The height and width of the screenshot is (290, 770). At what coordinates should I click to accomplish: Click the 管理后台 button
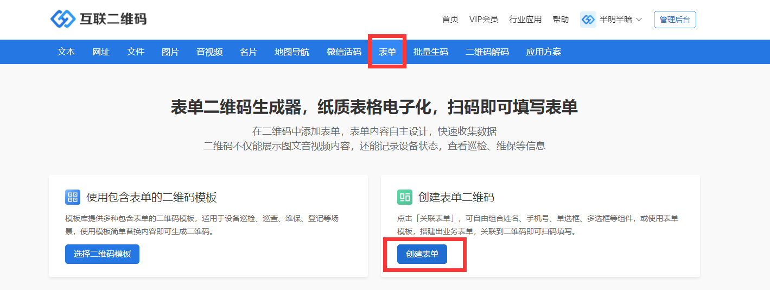pyautogui.click(x=675, y=20)
